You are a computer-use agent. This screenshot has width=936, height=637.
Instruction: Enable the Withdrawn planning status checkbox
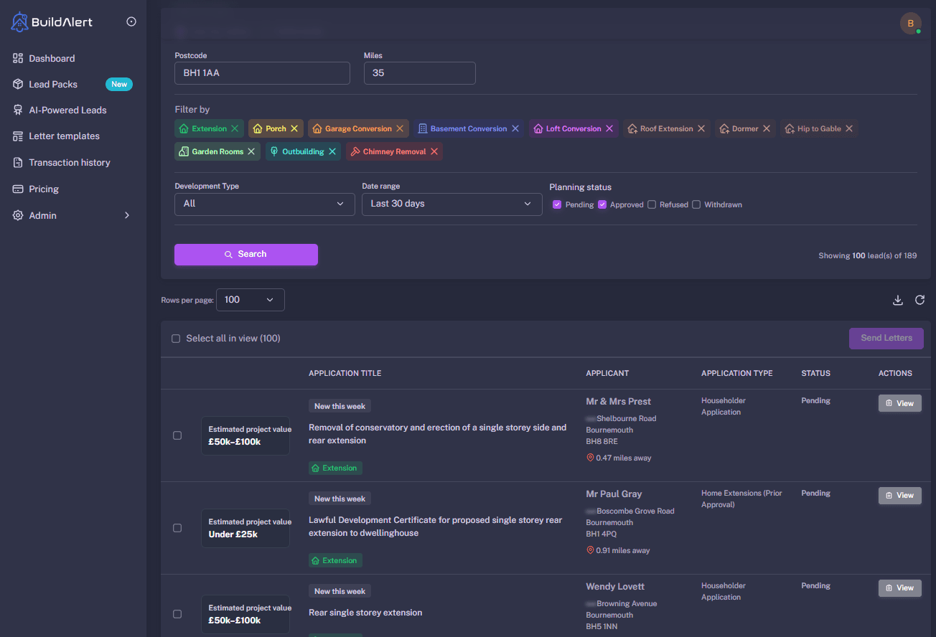[x=696, y=204]
